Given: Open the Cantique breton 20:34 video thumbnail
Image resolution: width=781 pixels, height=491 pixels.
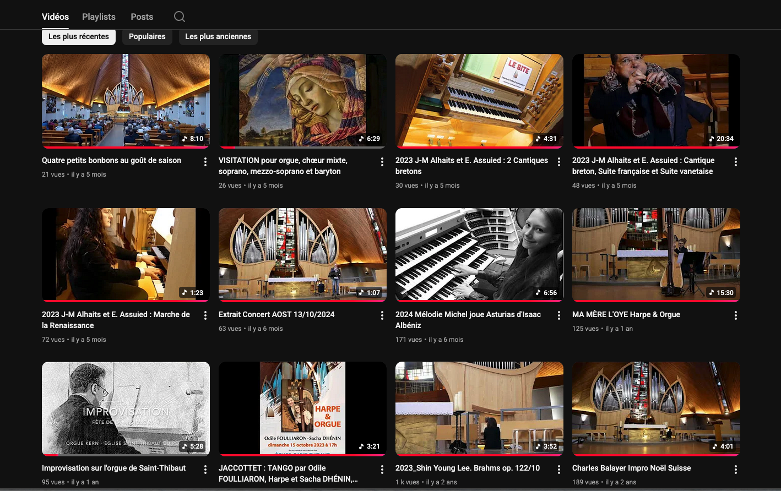Looking at the screenshot, I should 655,100.
